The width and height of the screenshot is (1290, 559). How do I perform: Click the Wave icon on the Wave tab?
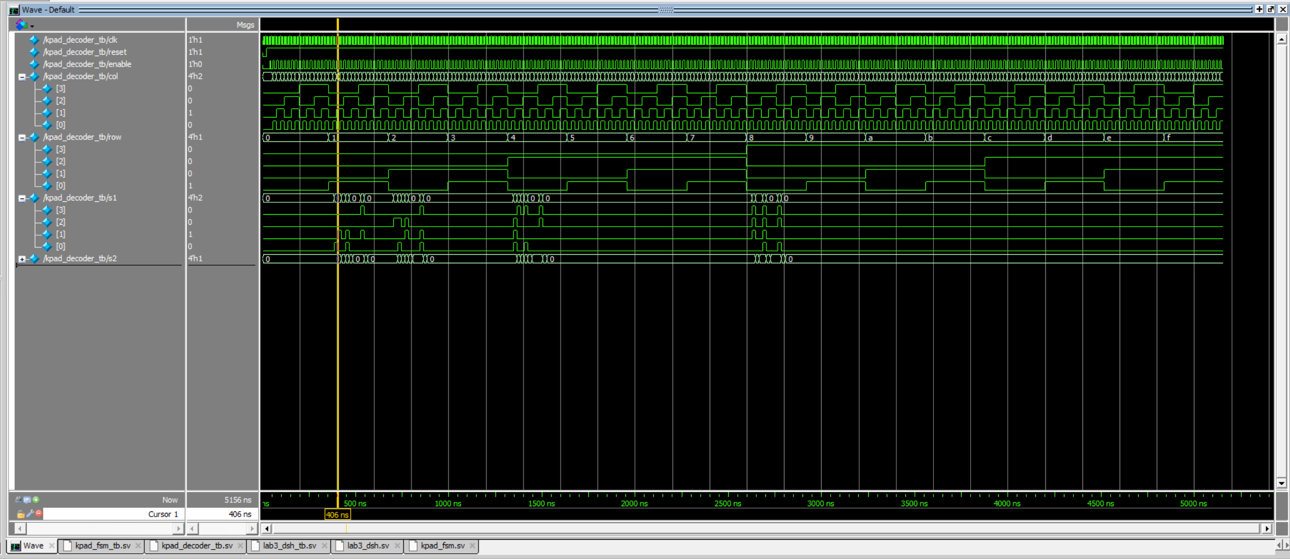[x=16, y=546]
